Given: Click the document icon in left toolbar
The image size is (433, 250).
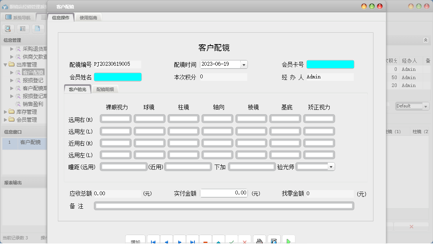Looking at the screenshot, I should coord(37,28).
